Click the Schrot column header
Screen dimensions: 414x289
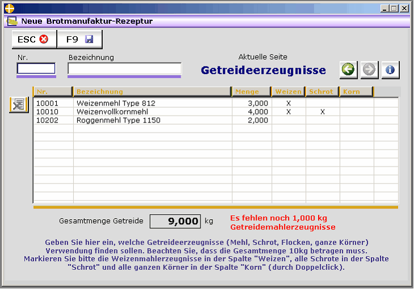(323, 92)
